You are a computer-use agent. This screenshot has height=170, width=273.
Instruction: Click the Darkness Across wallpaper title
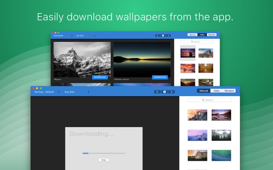click(x=121, y=79)
